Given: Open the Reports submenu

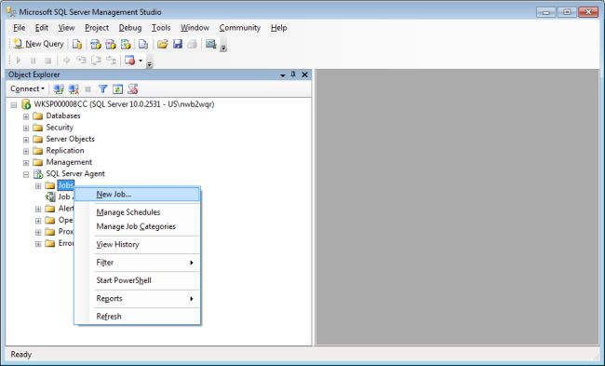Looking at the screenshot, I should [x=138, y=298].
